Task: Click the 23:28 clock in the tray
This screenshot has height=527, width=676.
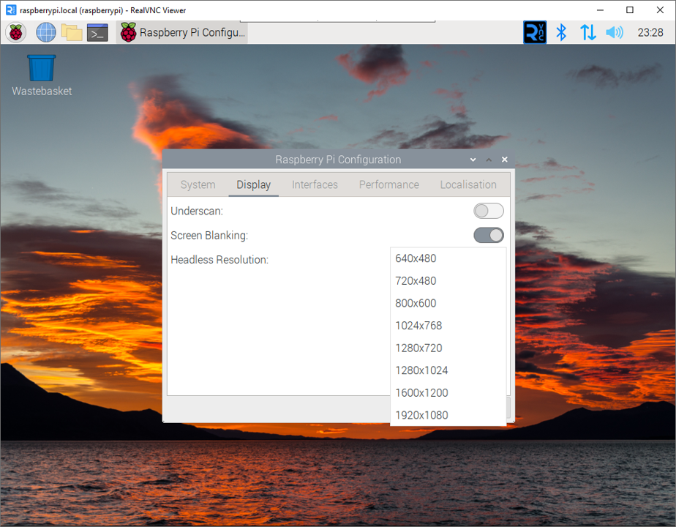Action: click(x=650, y=32)
